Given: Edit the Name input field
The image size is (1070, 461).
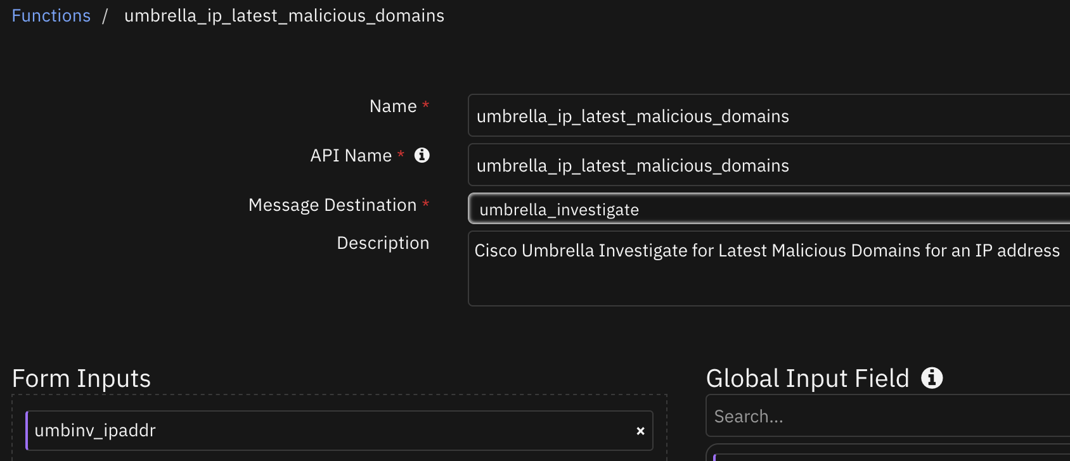Looking at the screenshot, I should coord(768,116).
